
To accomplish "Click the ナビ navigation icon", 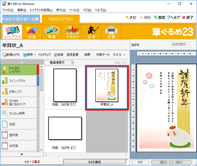I will coord(131,17).
